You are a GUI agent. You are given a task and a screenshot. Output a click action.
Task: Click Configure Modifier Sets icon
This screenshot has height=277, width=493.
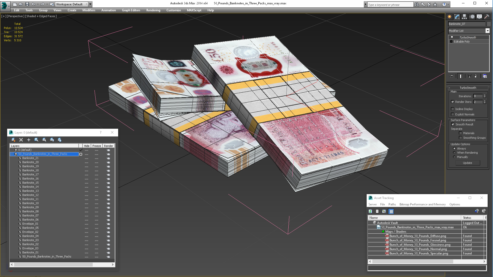(x=485, y=76)
